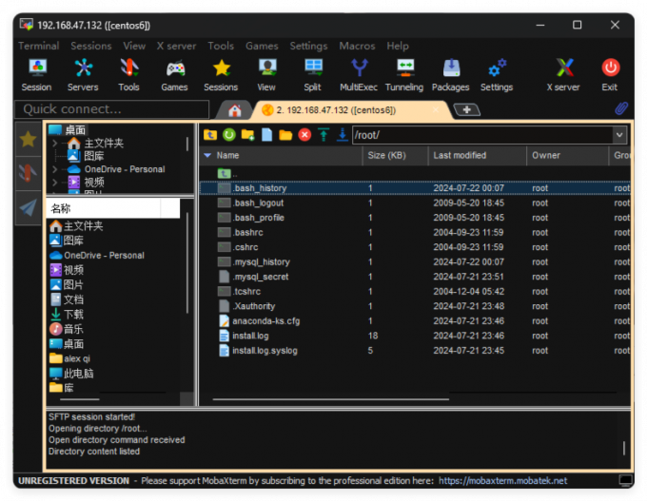
Task: Click the open folder icon in SFTP toolbar
Action: (x=285, y=135)
